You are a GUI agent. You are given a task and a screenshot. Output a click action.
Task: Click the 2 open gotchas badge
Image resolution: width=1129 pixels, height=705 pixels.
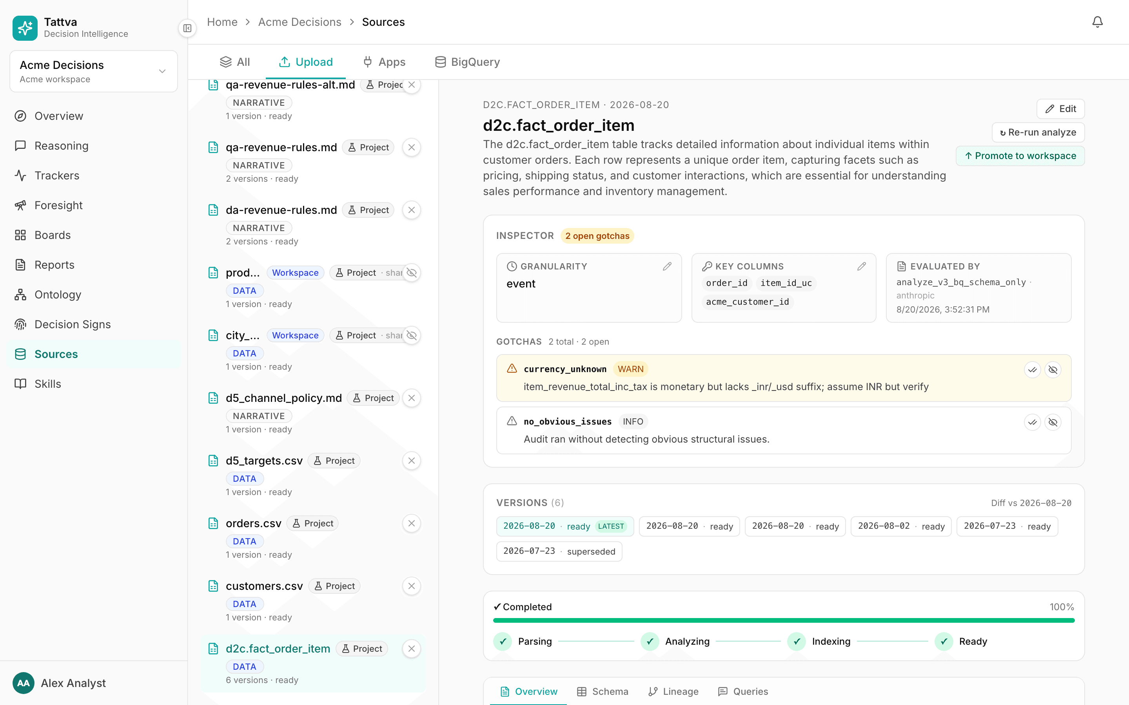597,236
